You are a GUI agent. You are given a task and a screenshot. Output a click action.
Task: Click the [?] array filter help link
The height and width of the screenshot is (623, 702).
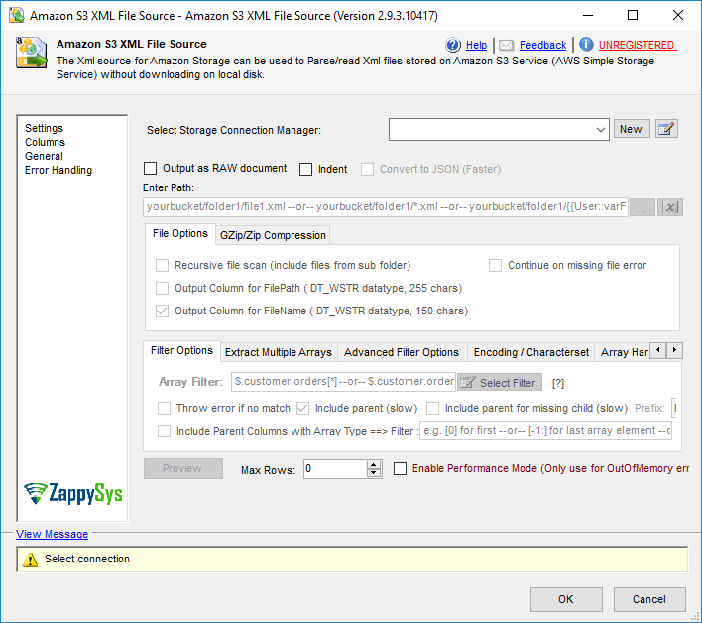[x=558, y=383]
